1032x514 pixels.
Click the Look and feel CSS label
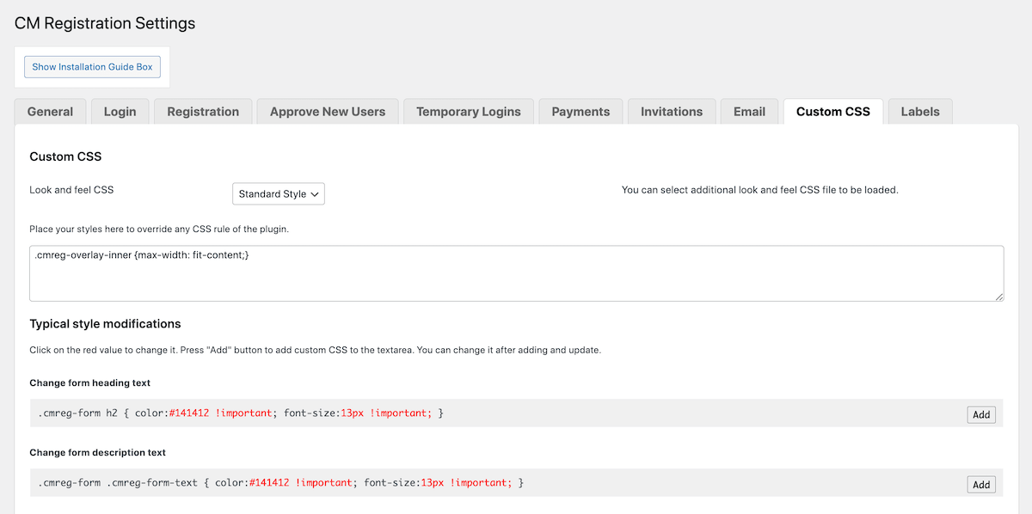[71, 190]
